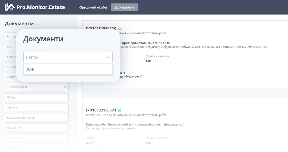The height and width of the screenshot is (152, 288).
Task: Collapse the Регіон dropdown using its chevron
Action: [x=108, y=57]
